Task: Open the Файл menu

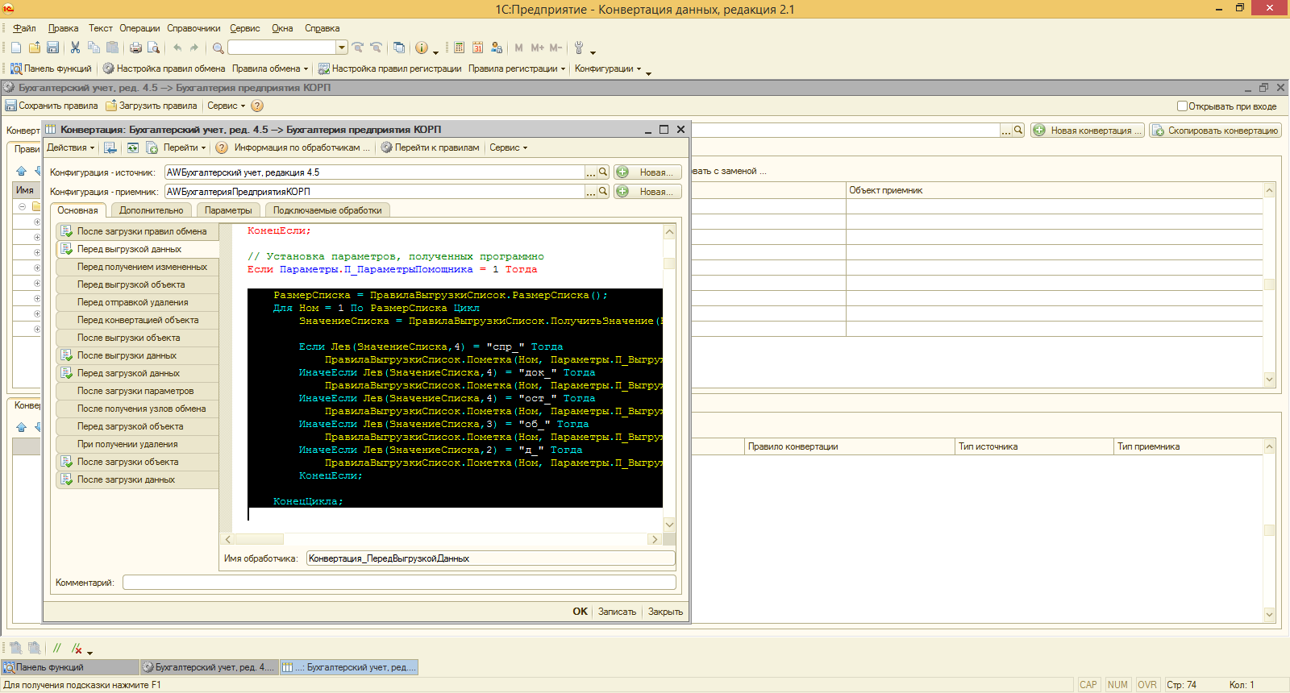Action: [x=24, y=28]
